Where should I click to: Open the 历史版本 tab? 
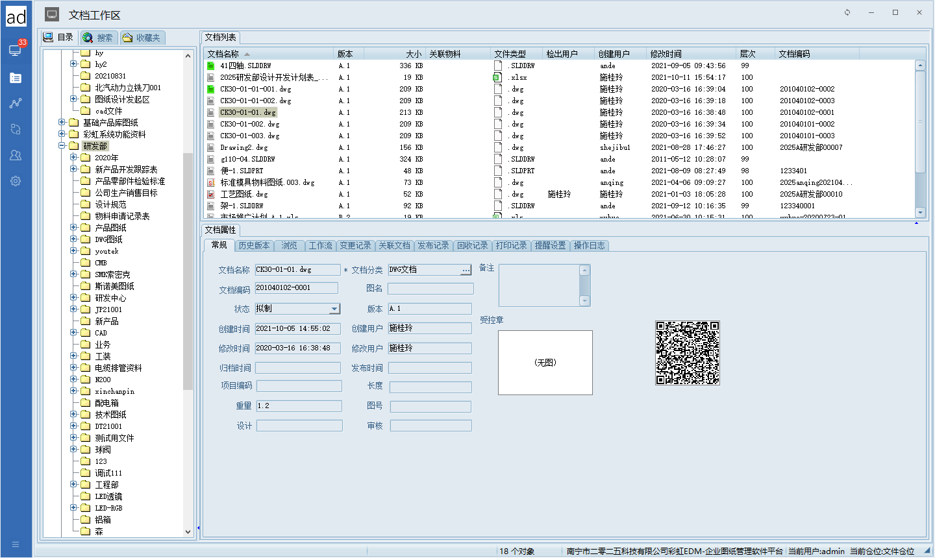[254, 245]
